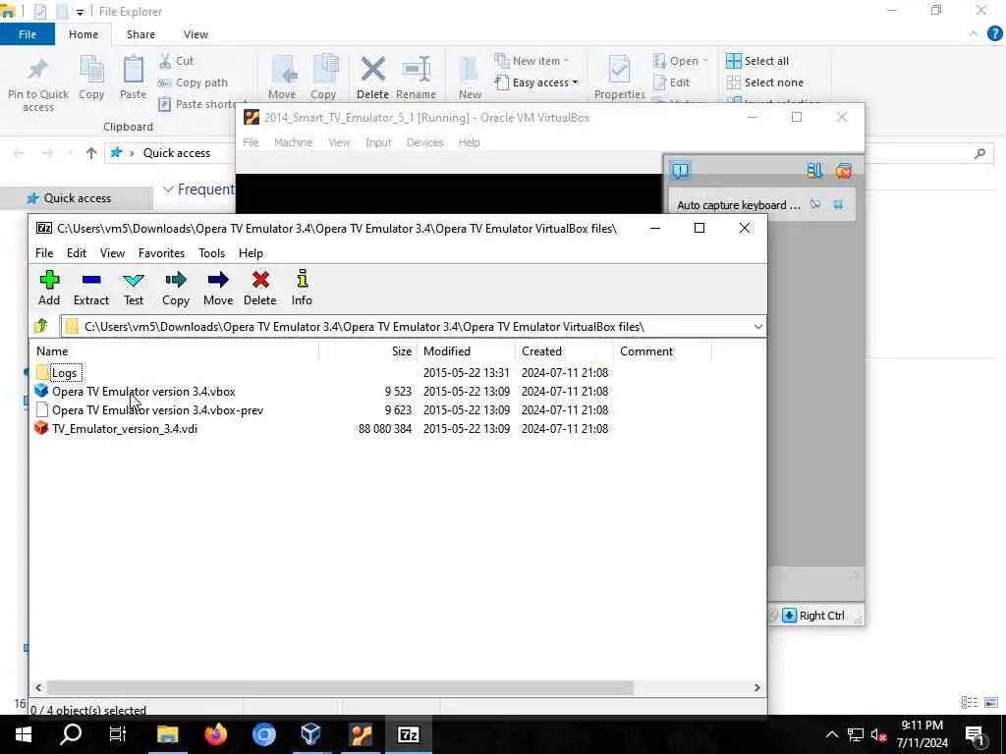This screenshot has width=1006, height=754.
Task: Open the Info icon in 7-Zip
Action: pos(302,288)
